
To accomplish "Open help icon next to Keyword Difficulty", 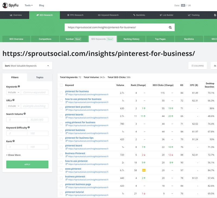I will coord(29,127).
